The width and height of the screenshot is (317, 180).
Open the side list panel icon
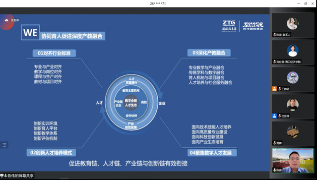coord(4,145)
